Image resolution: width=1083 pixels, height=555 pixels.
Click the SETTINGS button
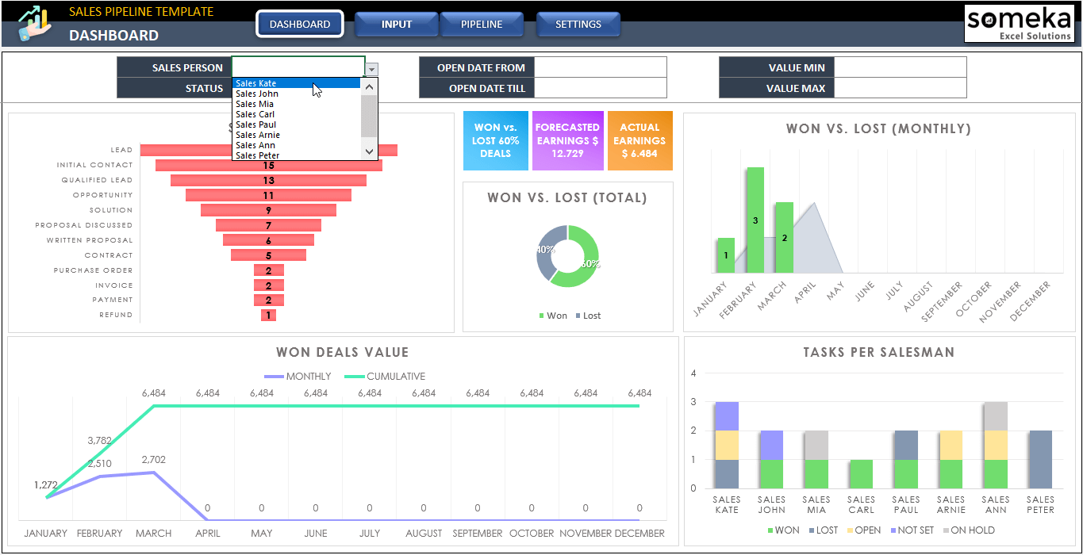coord(578,24)
